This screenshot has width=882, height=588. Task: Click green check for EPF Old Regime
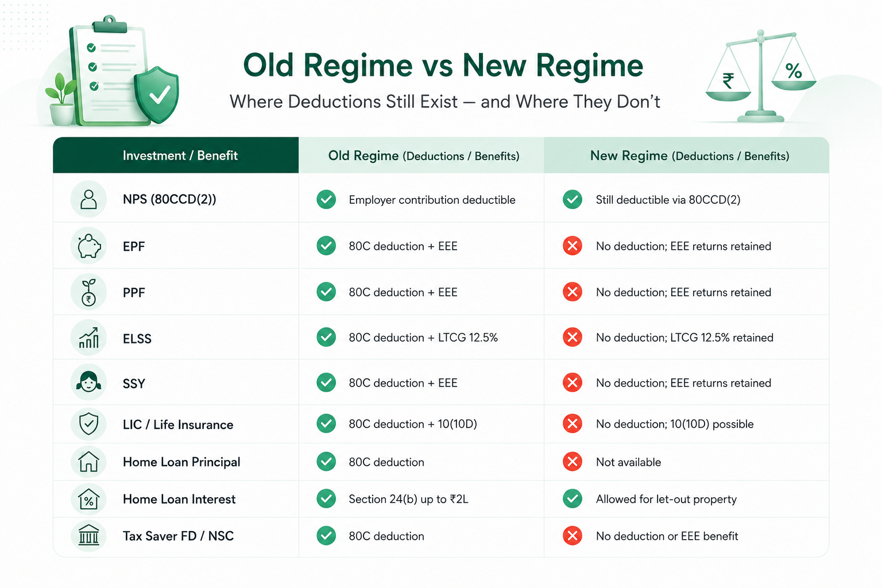coord(326,246)
